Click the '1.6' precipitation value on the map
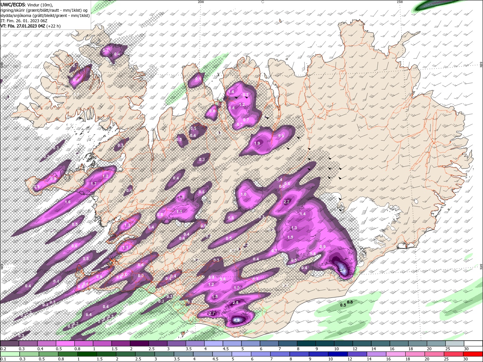The width and height of the screenshot is (483, 362). [x=68, y=202]
